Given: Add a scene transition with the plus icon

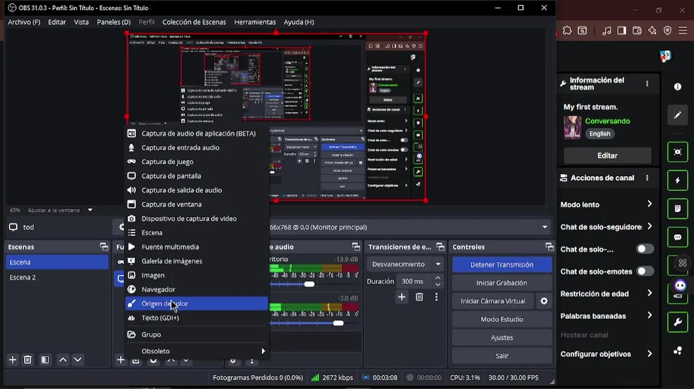Looking at the screenshot, I should tap(402, 297).
